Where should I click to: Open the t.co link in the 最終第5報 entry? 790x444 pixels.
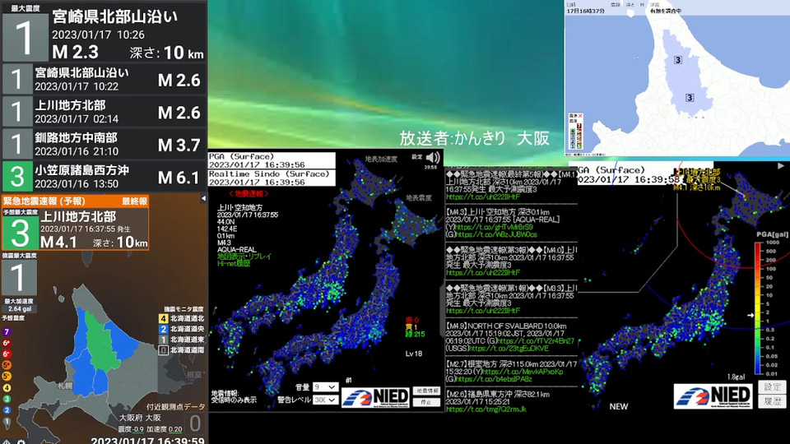[483, 197]
